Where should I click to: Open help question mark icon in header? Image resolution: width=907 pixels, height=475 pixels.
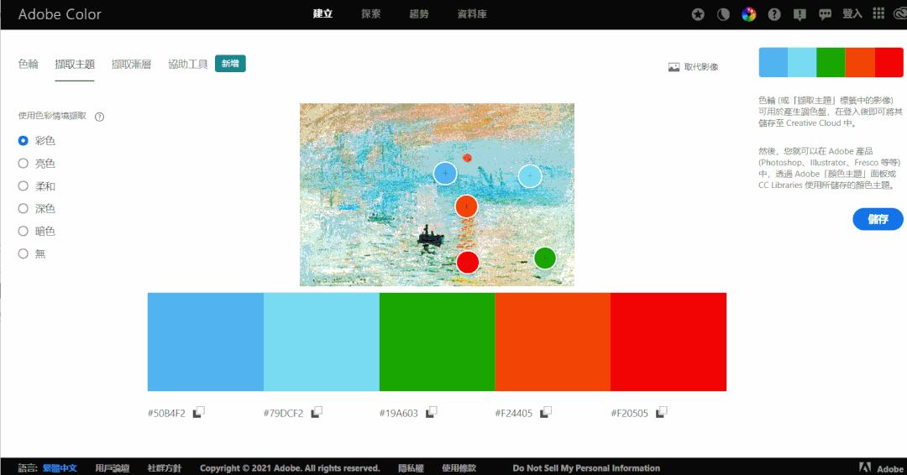[x=774, y=14]
